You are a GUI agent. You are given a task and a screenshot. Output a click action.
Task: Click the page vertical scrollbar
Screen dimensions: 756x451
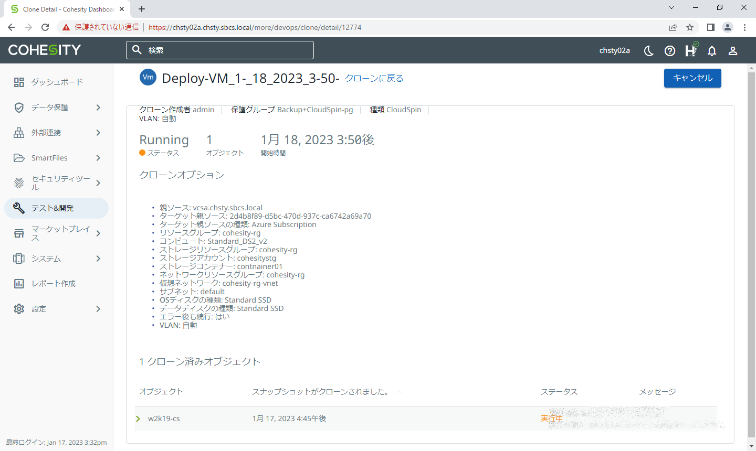tap(751, 254)
